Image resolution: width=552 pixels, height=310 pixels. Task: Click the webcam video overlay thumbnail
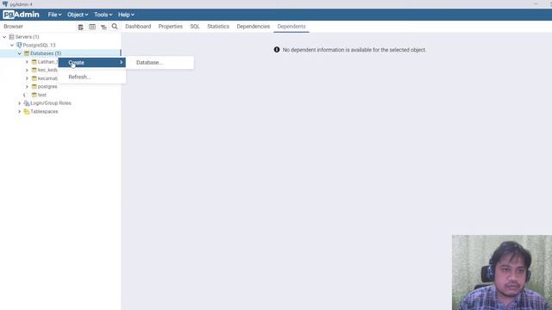[502, 272]
